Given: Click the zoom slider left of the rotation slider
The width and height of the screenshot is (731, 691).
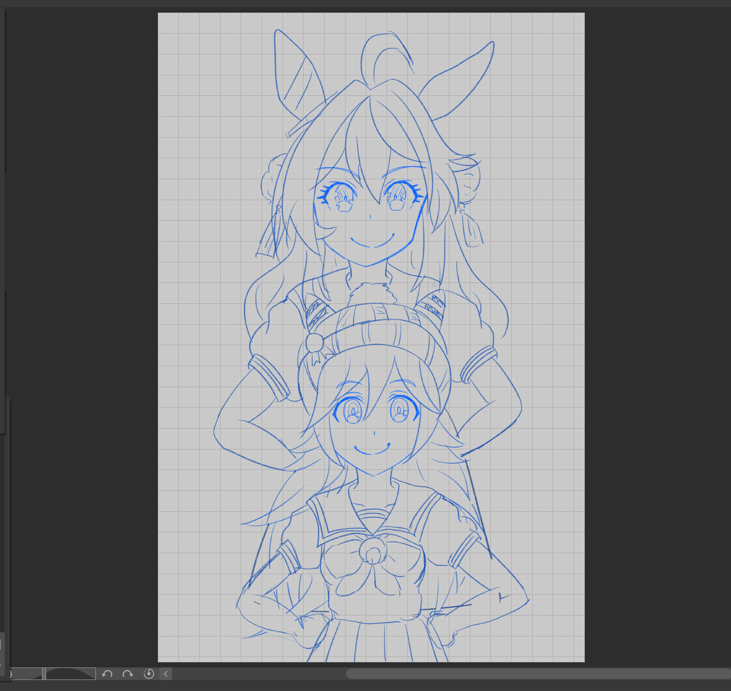Looking at the screenshot, I should click(26, 674).
